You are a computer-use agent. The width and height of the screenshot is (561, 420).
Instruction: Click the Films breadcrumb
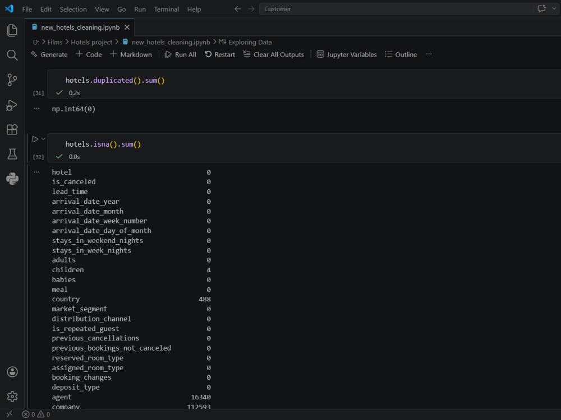tap(55, 42)
